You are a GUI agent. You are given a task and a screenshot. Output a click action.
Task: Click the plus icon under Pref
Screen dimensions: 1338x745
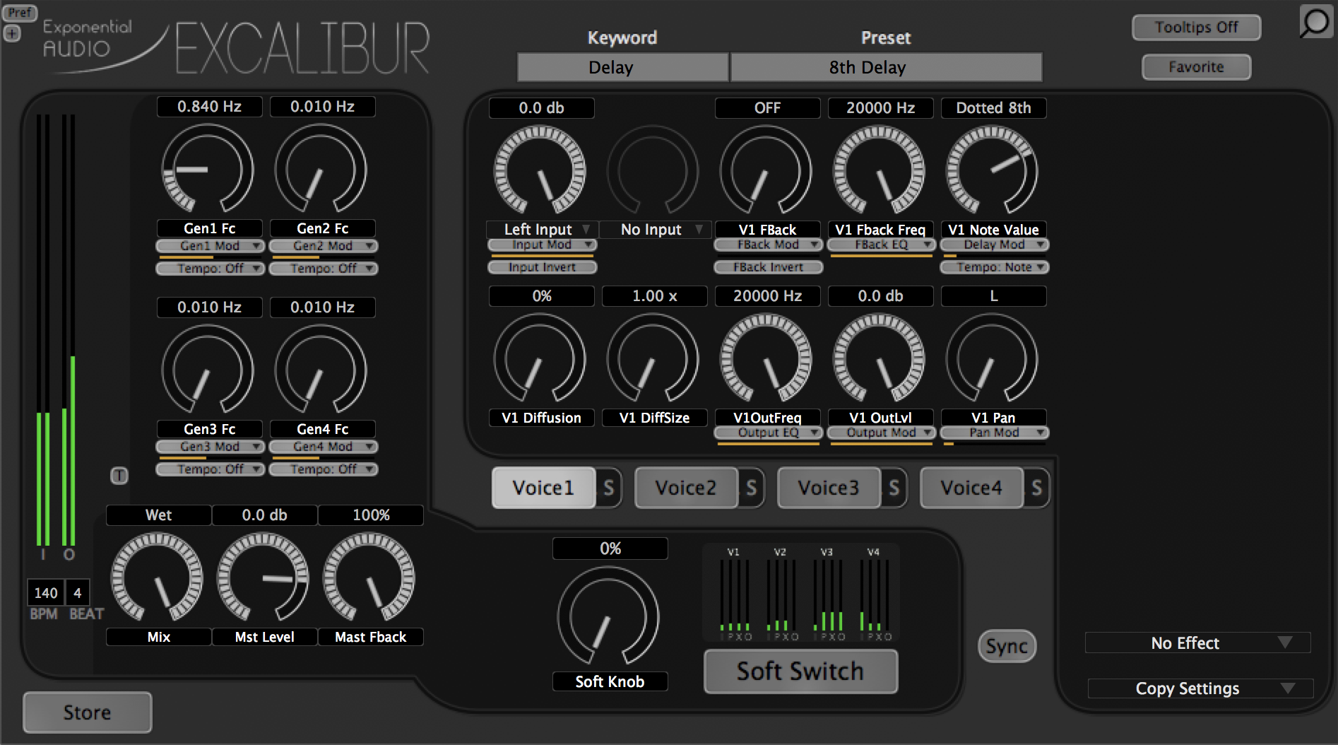pos(12,33)
